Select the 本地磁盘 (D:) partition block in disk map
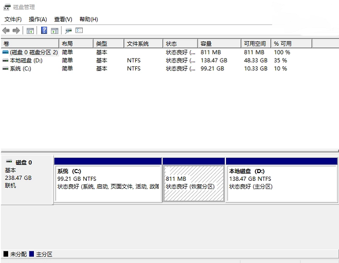 click(281, 183)
